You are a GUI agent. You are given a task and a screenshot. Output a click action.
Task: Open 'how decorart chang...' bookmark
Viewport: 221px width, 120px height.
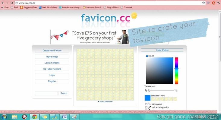70,7
